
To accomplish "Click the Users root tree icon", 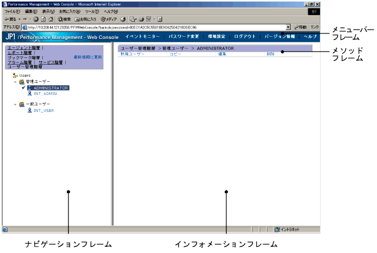I will 15,75.
